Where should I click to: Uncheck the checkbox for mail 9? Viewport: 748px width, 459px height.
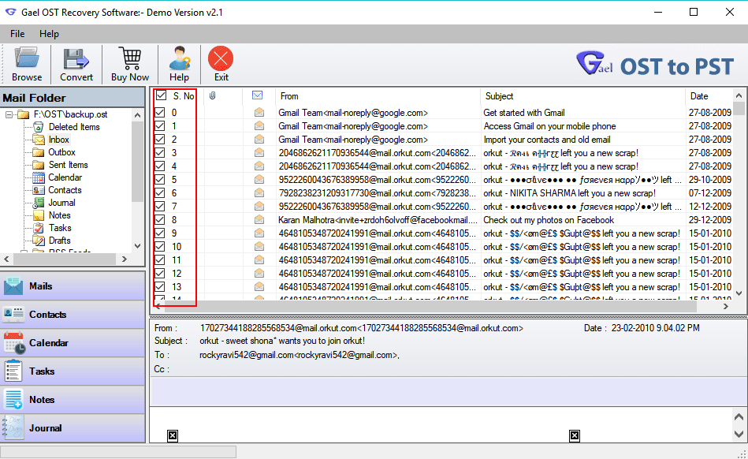coord(160,233)
